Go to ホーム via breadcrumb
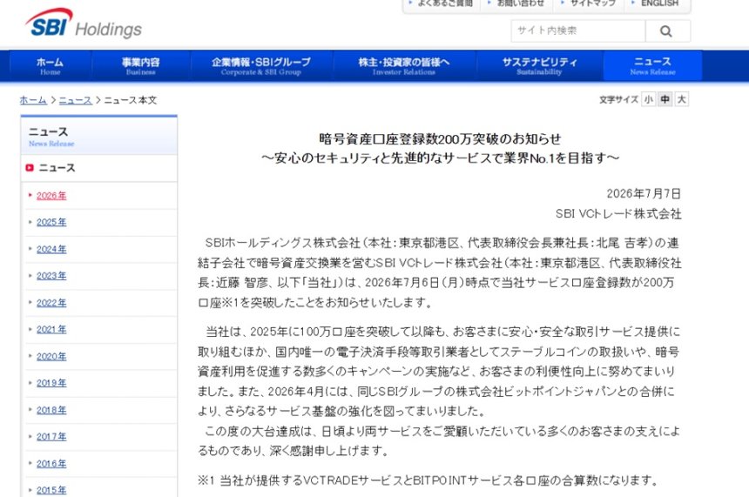749x497 pixels. (33, 100)
